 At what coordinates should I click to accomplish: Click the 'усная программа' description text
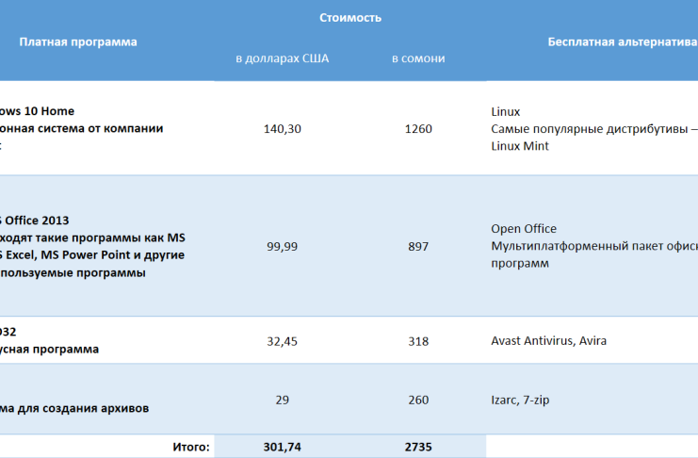pyautogui.click(x=49, y=349)
